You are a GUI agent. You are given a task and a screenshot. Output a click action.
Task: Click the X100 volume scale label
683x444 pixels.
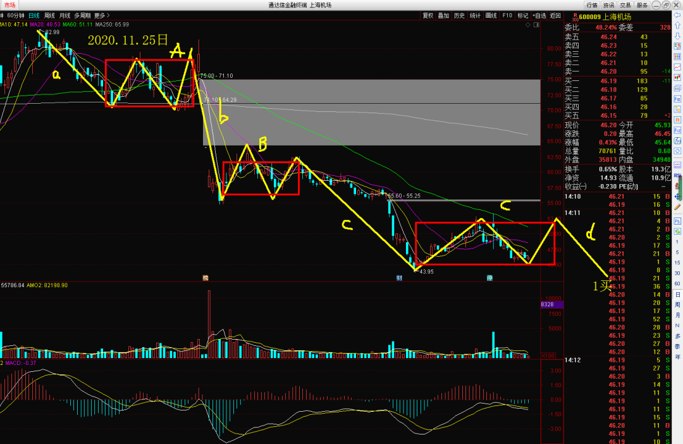point(548,355)
